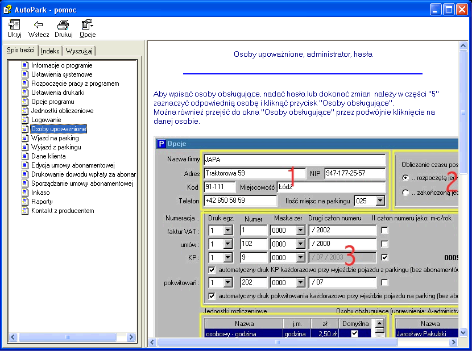
Task: Click the Telefon field +42 650 58 59
Action: [240, 200]
